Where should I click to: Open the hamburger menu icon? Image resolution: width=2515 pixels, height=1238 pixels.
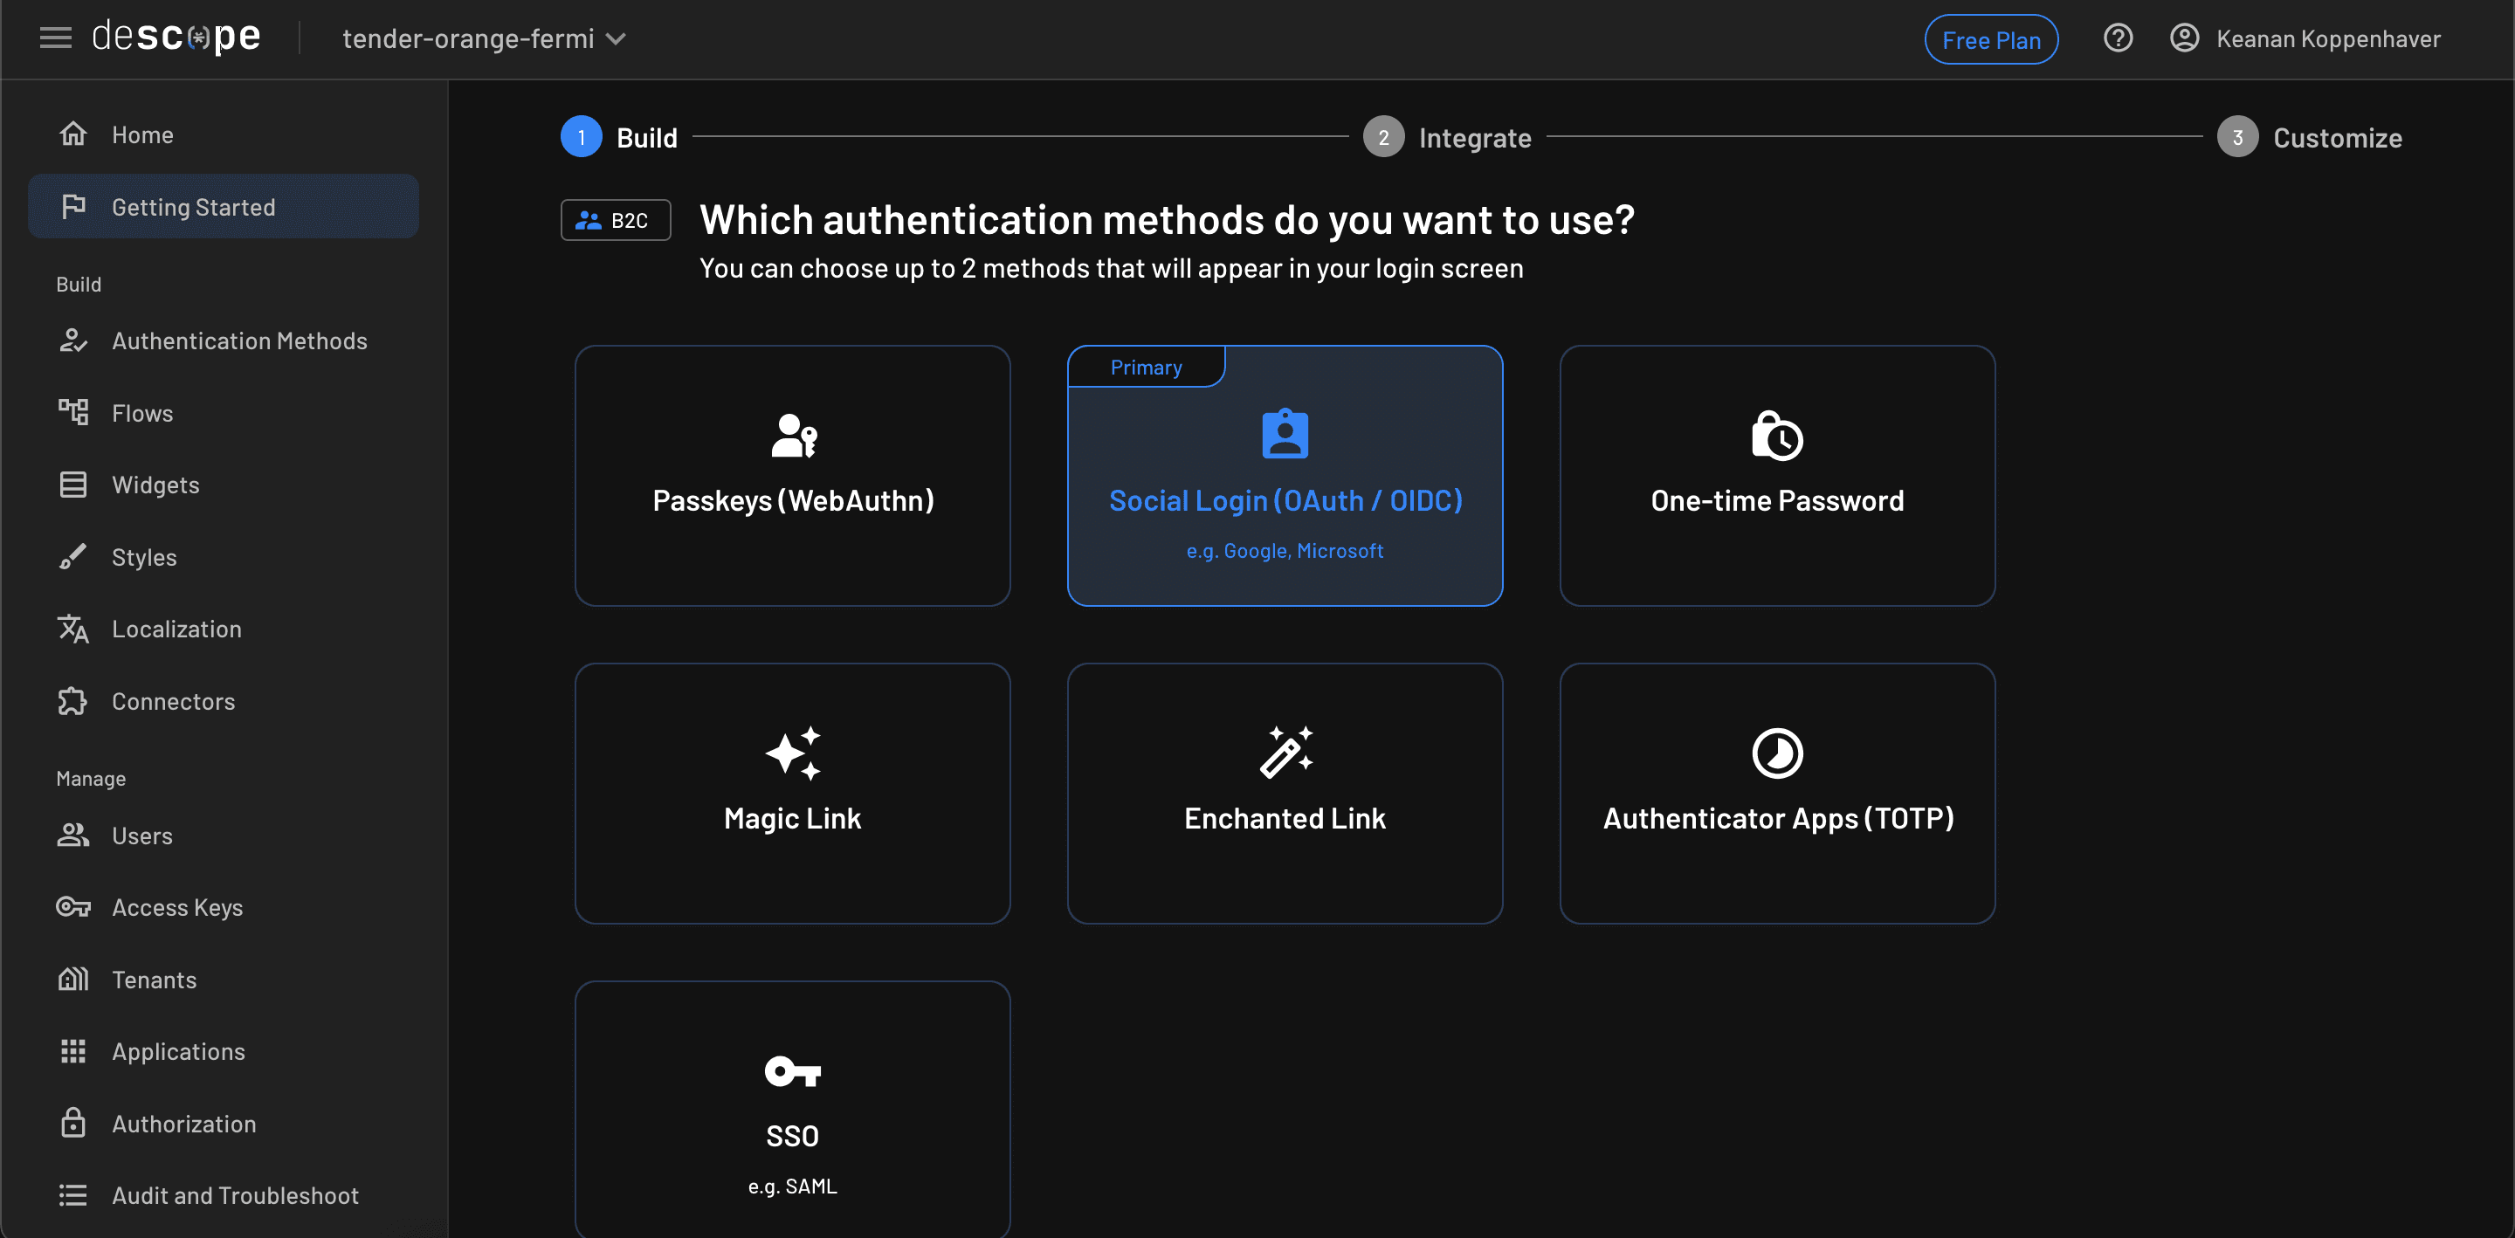(x=55, y=38)
